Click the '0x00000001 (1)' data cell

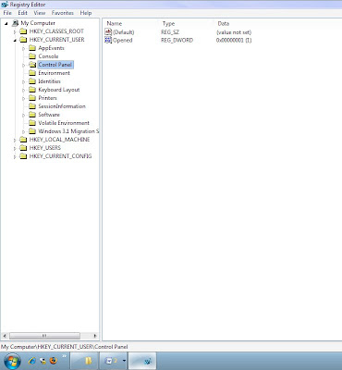pyautogui.click(x=234, y=41)
